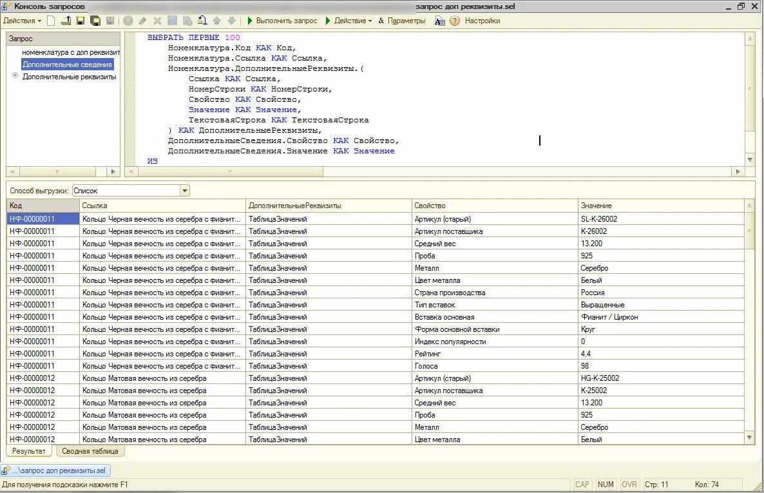Switch to the Сводная таблица tab

(x=90, y=451)
